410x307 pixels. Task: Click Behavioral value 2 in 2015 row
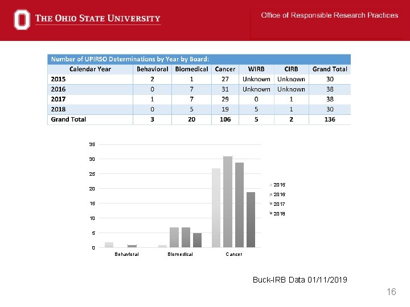click(x=152, y=79)
